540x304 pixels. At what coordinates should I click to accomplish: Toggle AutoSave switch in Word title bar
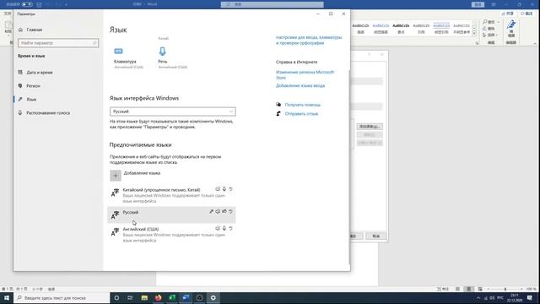coord(27,4)
